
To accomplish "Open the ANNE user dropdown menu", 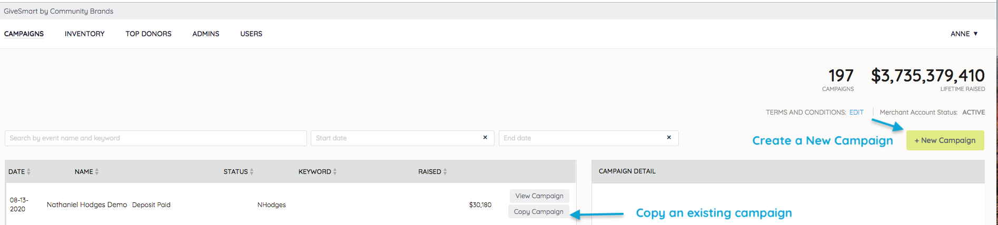I will pyautogui.click(x=964, y=34).
